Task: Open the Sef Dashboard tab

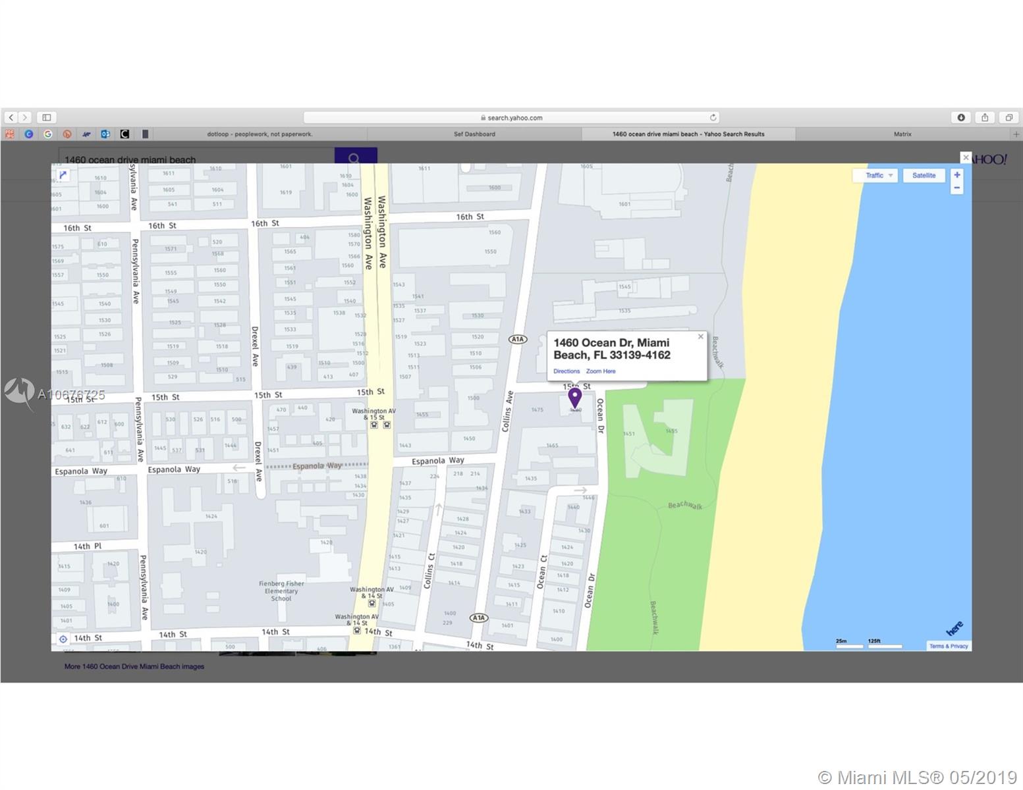Action: pyautogui.click(x=474, y=134)
